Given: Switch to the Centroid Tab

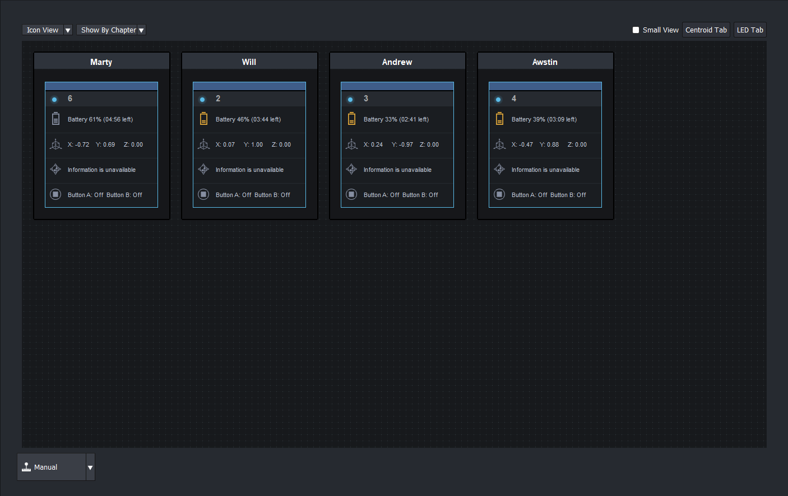Looking at the screenshot, I should coord(706,30).
